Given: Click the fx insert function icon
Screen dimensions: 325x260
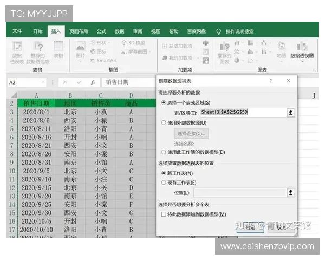Looking at the screenshot, I should (x=93, y=82).
